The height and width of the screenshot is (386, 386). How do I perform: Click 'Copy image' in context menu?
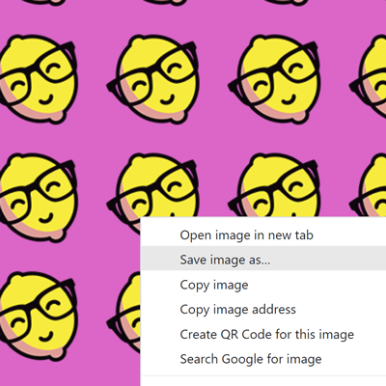pos(214,285)
